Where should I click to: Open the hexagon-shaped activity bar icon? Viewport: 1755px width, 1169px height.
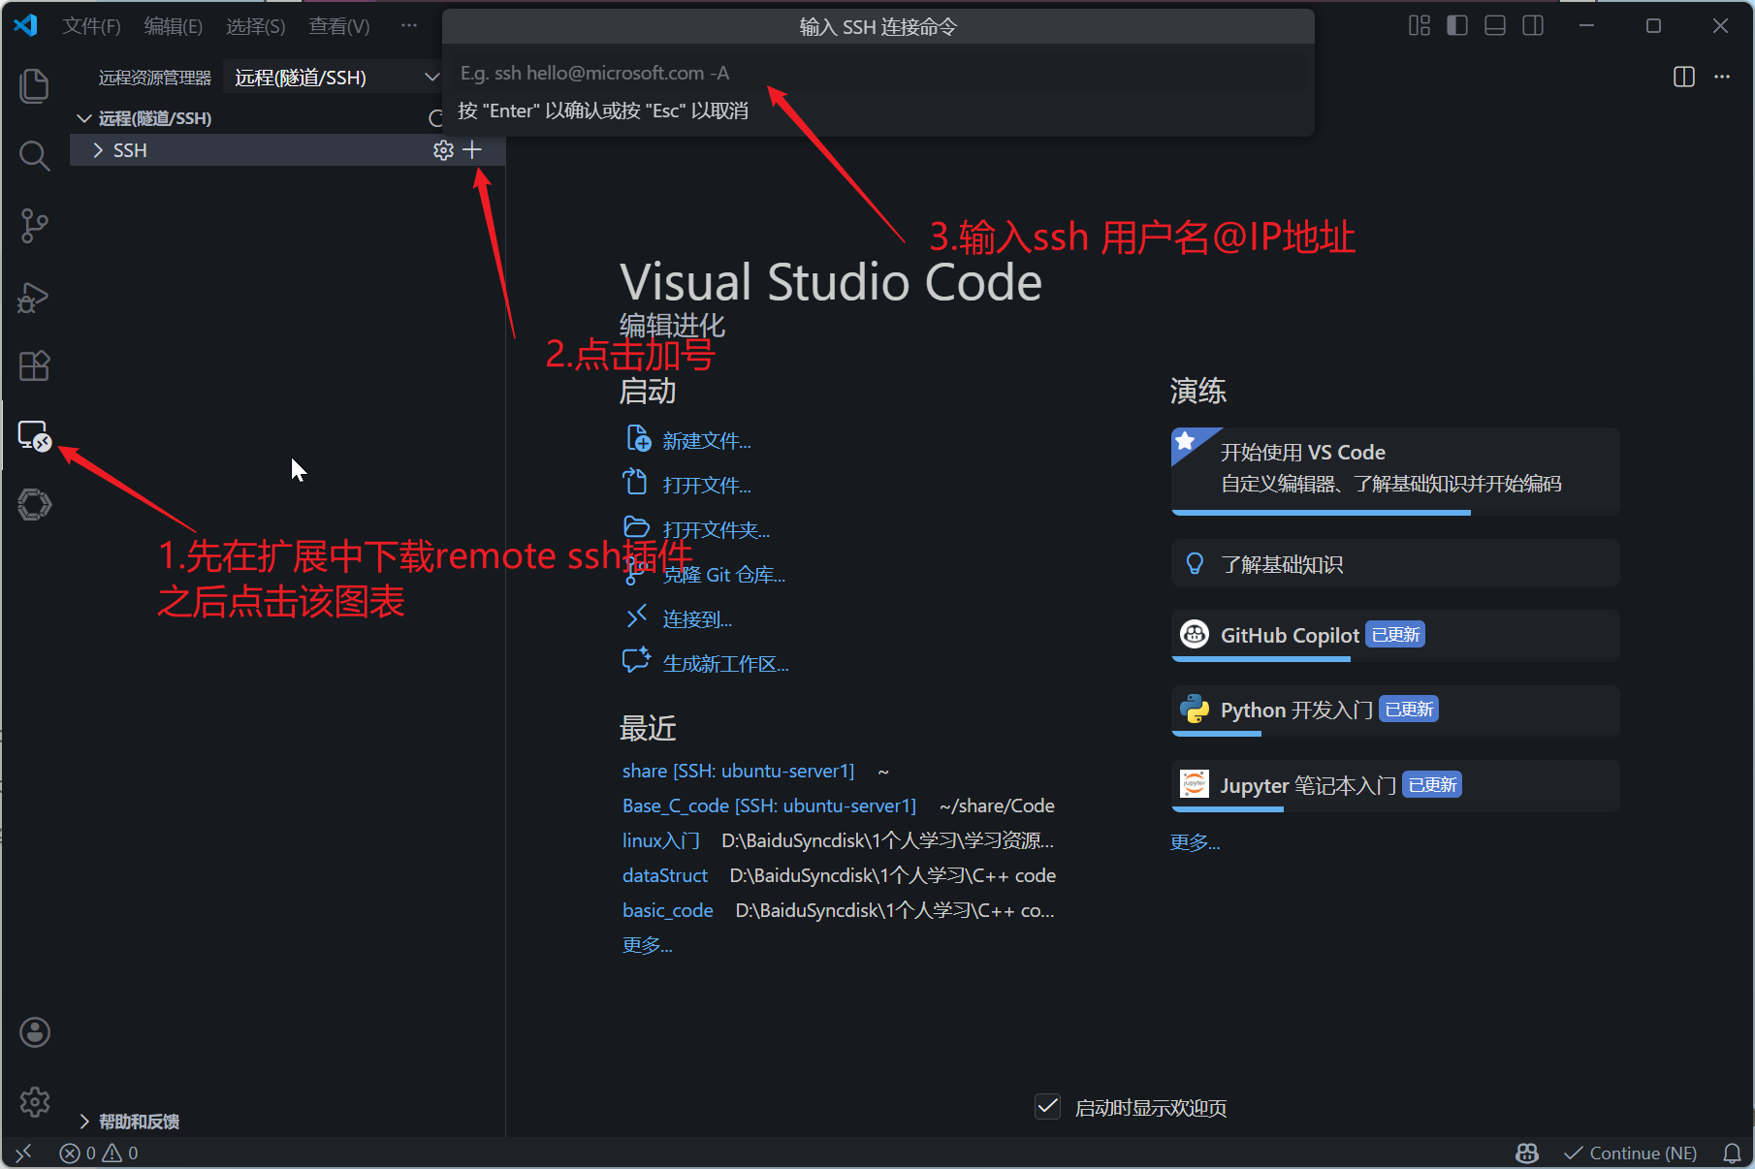pos(35,505)
